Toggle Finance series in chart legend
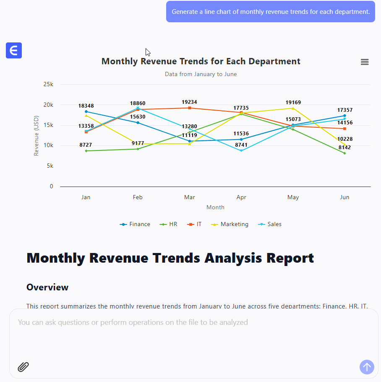This screenshot has height=382, width=381. pyautogui.click(x=135, y=224)
